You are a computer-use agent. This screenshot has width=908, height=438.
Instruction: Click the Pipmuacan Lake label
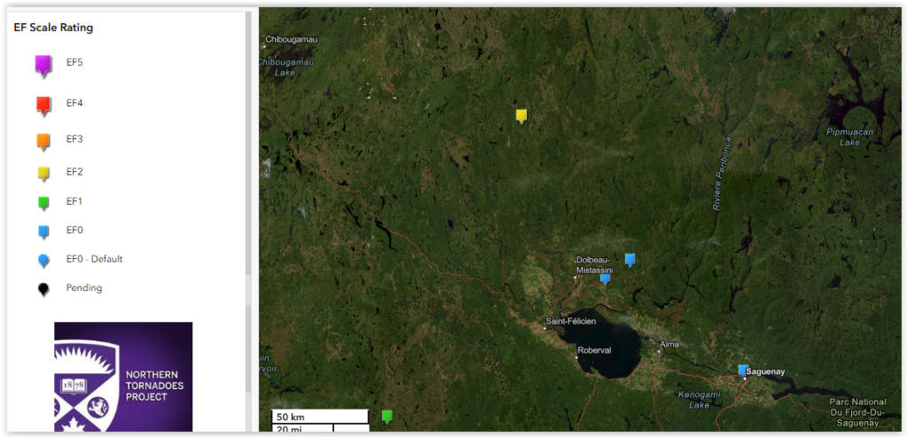pyautogui.click(x=849, y=137)
